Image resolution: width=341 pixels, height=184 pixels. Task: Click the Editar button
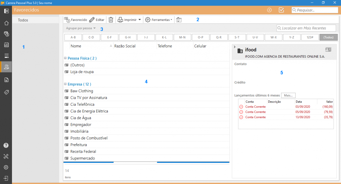[97, 20]
